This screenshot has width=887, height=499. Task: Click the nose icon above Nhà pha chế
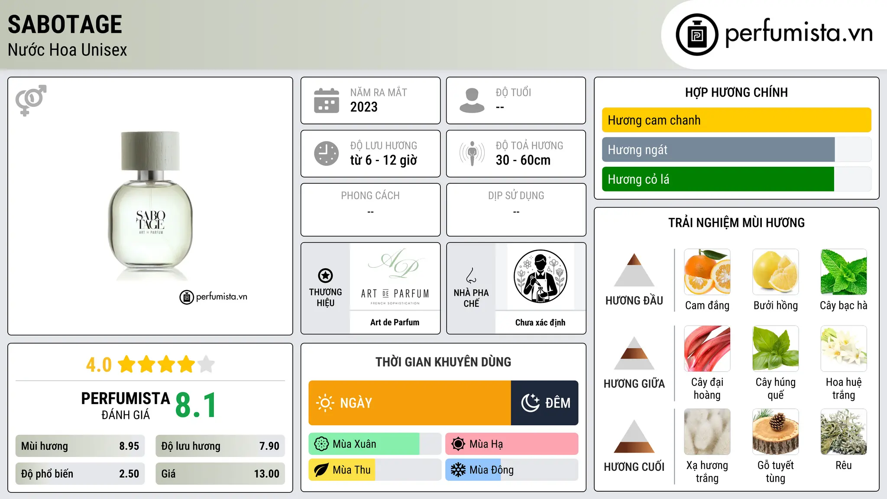point(471,275)
